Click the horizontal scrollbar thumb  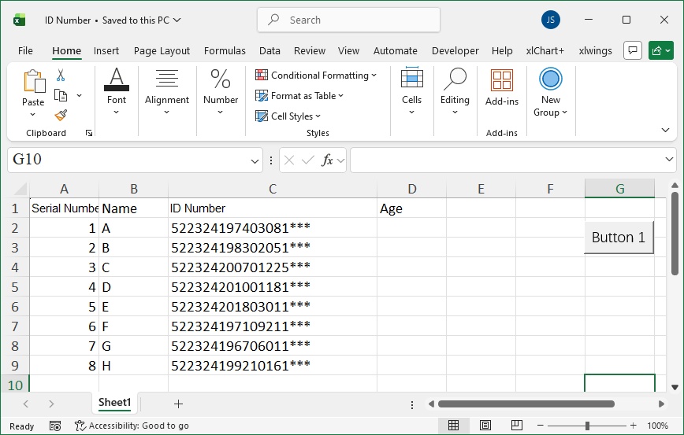[x=526, y=404]
